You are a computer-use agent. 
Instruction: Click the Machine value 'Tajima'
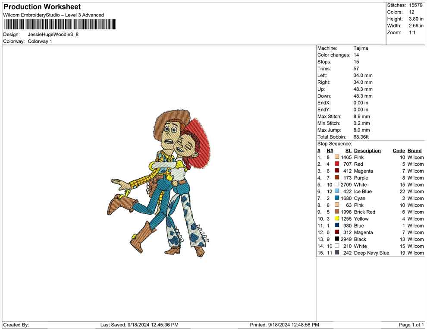pyautogui.click(x=361, y=48)
